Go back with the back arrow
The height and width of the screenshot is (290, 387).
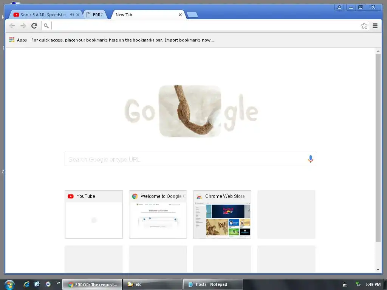click(x=12, y=26)
